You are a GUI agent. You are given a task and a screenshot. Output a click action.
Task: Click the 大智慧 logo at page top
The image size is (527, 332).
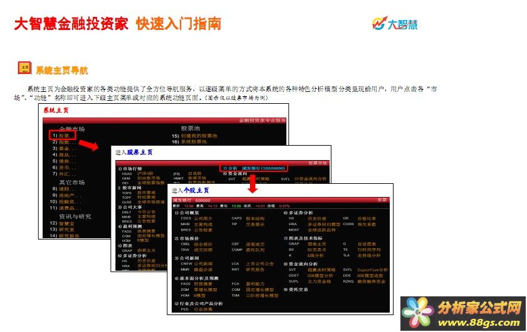[395, 24]
